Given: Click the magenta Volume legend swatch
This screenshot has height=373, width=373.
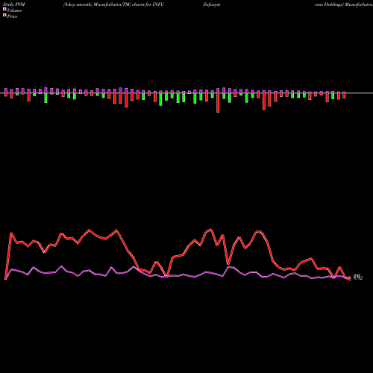Looking at the screenshot, I should click(4, 9).
